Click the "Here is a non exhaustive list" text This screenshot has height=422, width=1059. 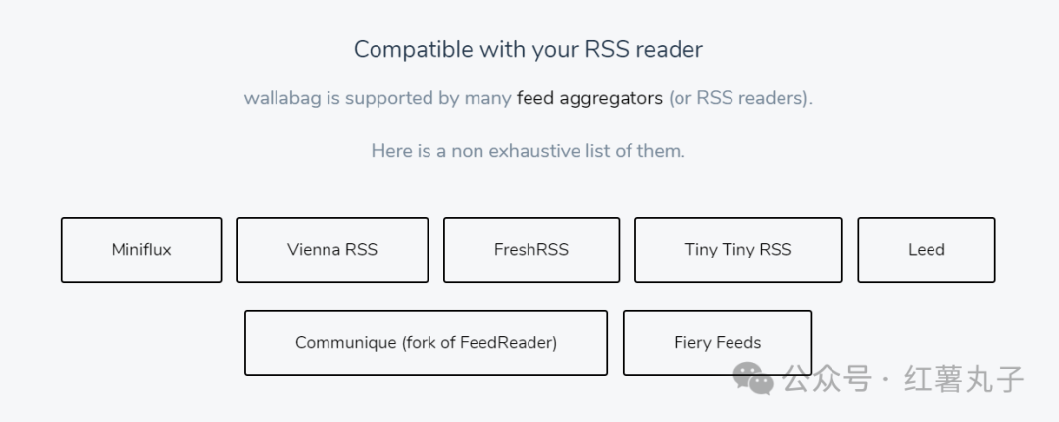tap(528, 151)
